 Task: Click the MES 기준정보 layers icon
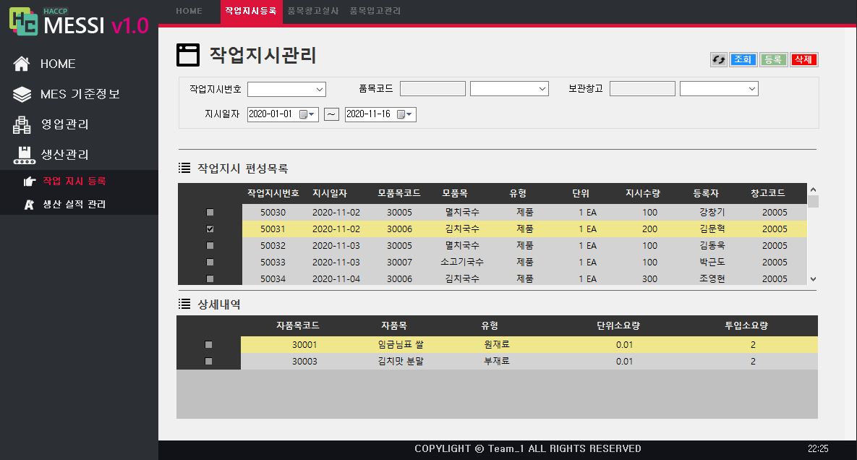point(21,93)
